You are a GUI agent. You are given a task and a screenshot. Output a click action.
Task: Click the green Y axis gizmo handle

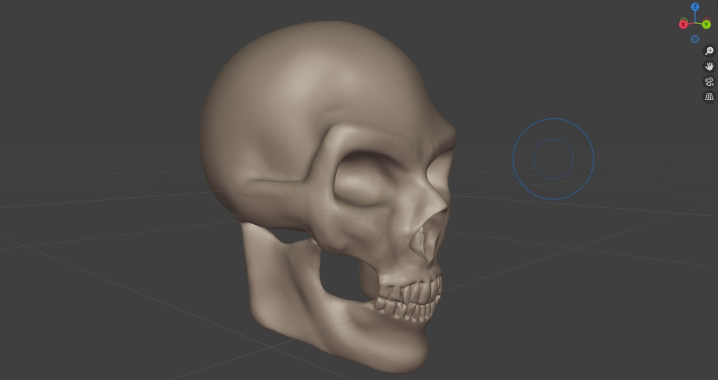(706, 24)
